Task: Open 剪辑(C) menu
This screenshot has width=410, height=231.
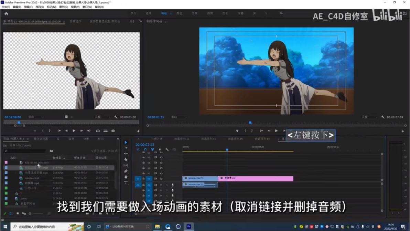Action: (28, 7)
